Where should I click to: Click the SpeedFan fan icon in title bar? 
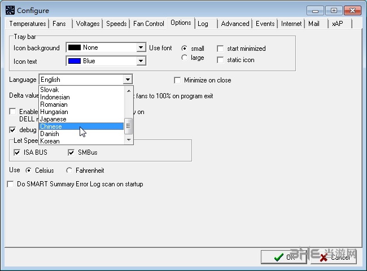tap(10, 10)
